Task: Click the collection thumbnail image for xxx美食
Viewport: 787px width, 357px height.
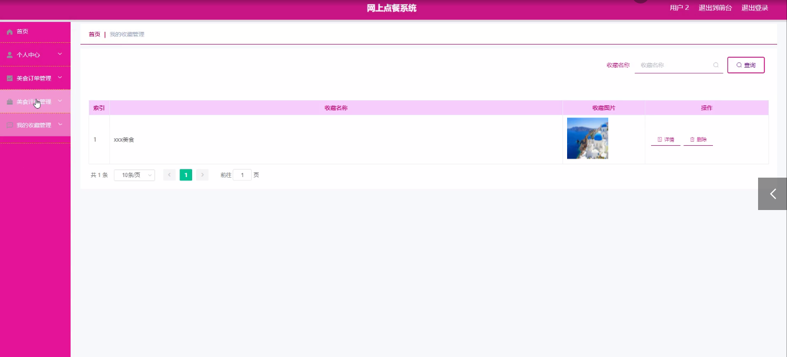Action: [x=587, y=138]
